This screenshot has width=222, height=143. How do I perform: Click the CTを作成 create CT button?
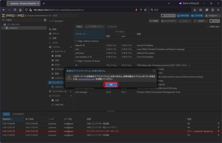pyautogui.click(x=197, y=16)
